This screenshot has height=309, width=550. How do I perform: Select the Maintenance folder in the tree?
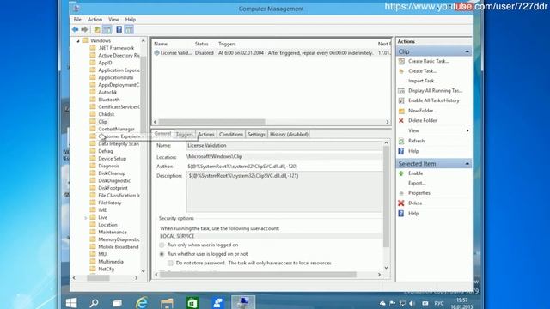click(x=113, y=232)
